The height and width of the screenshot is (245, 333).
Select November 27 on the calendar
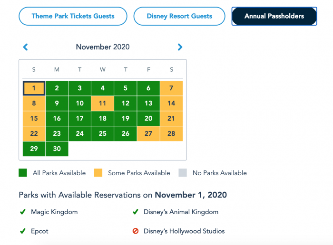(148, 133)
